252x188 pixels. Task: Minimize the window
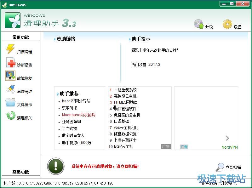pyautogui.click(x=224, y=3)
